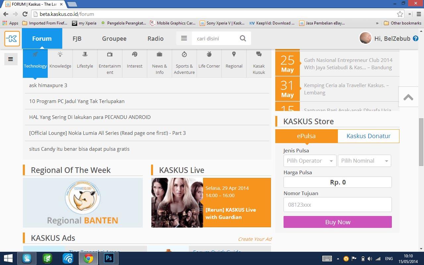Click 'Hi, BelZebub' username text
This screenshot has width=424, height=265.
[392, 38]
